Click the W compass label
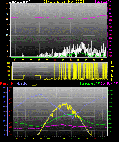 pos(112,67)
